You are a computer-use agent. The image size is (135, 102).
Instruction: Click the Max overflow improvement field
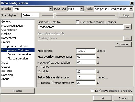click(86, 57)
